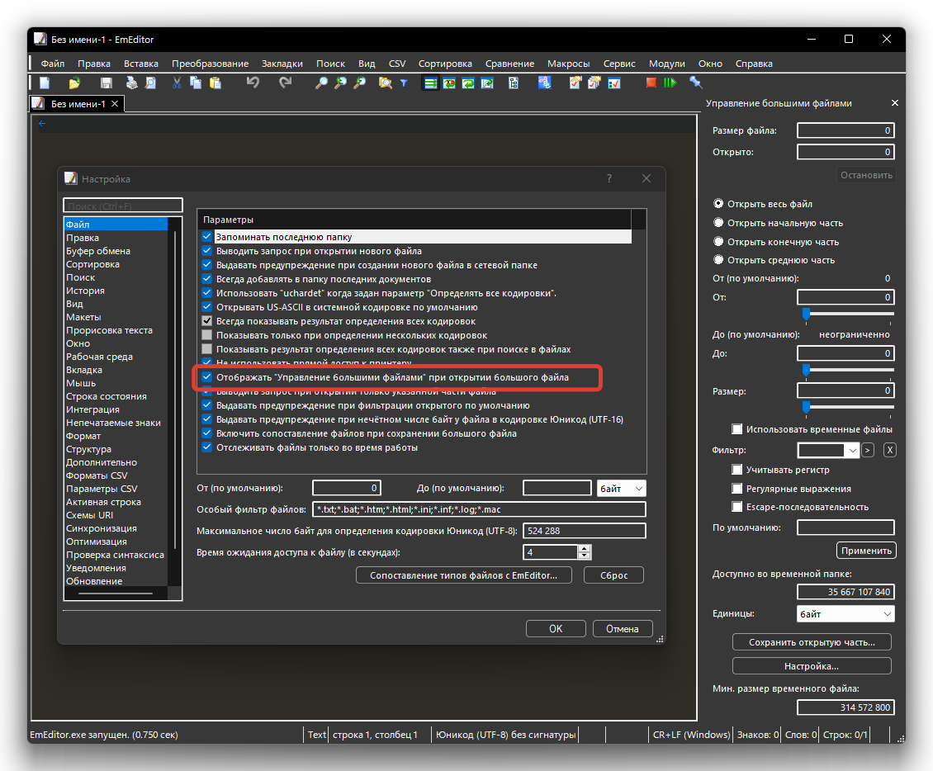Image resolution: width=933 pixels, height=771 pixels.
Task: Click the Настройка... button in side panel
Action: 812,665
